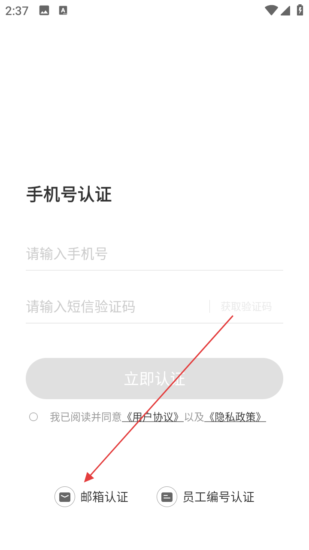Focus the 请输入短信验证码 input field

(117, 306)
